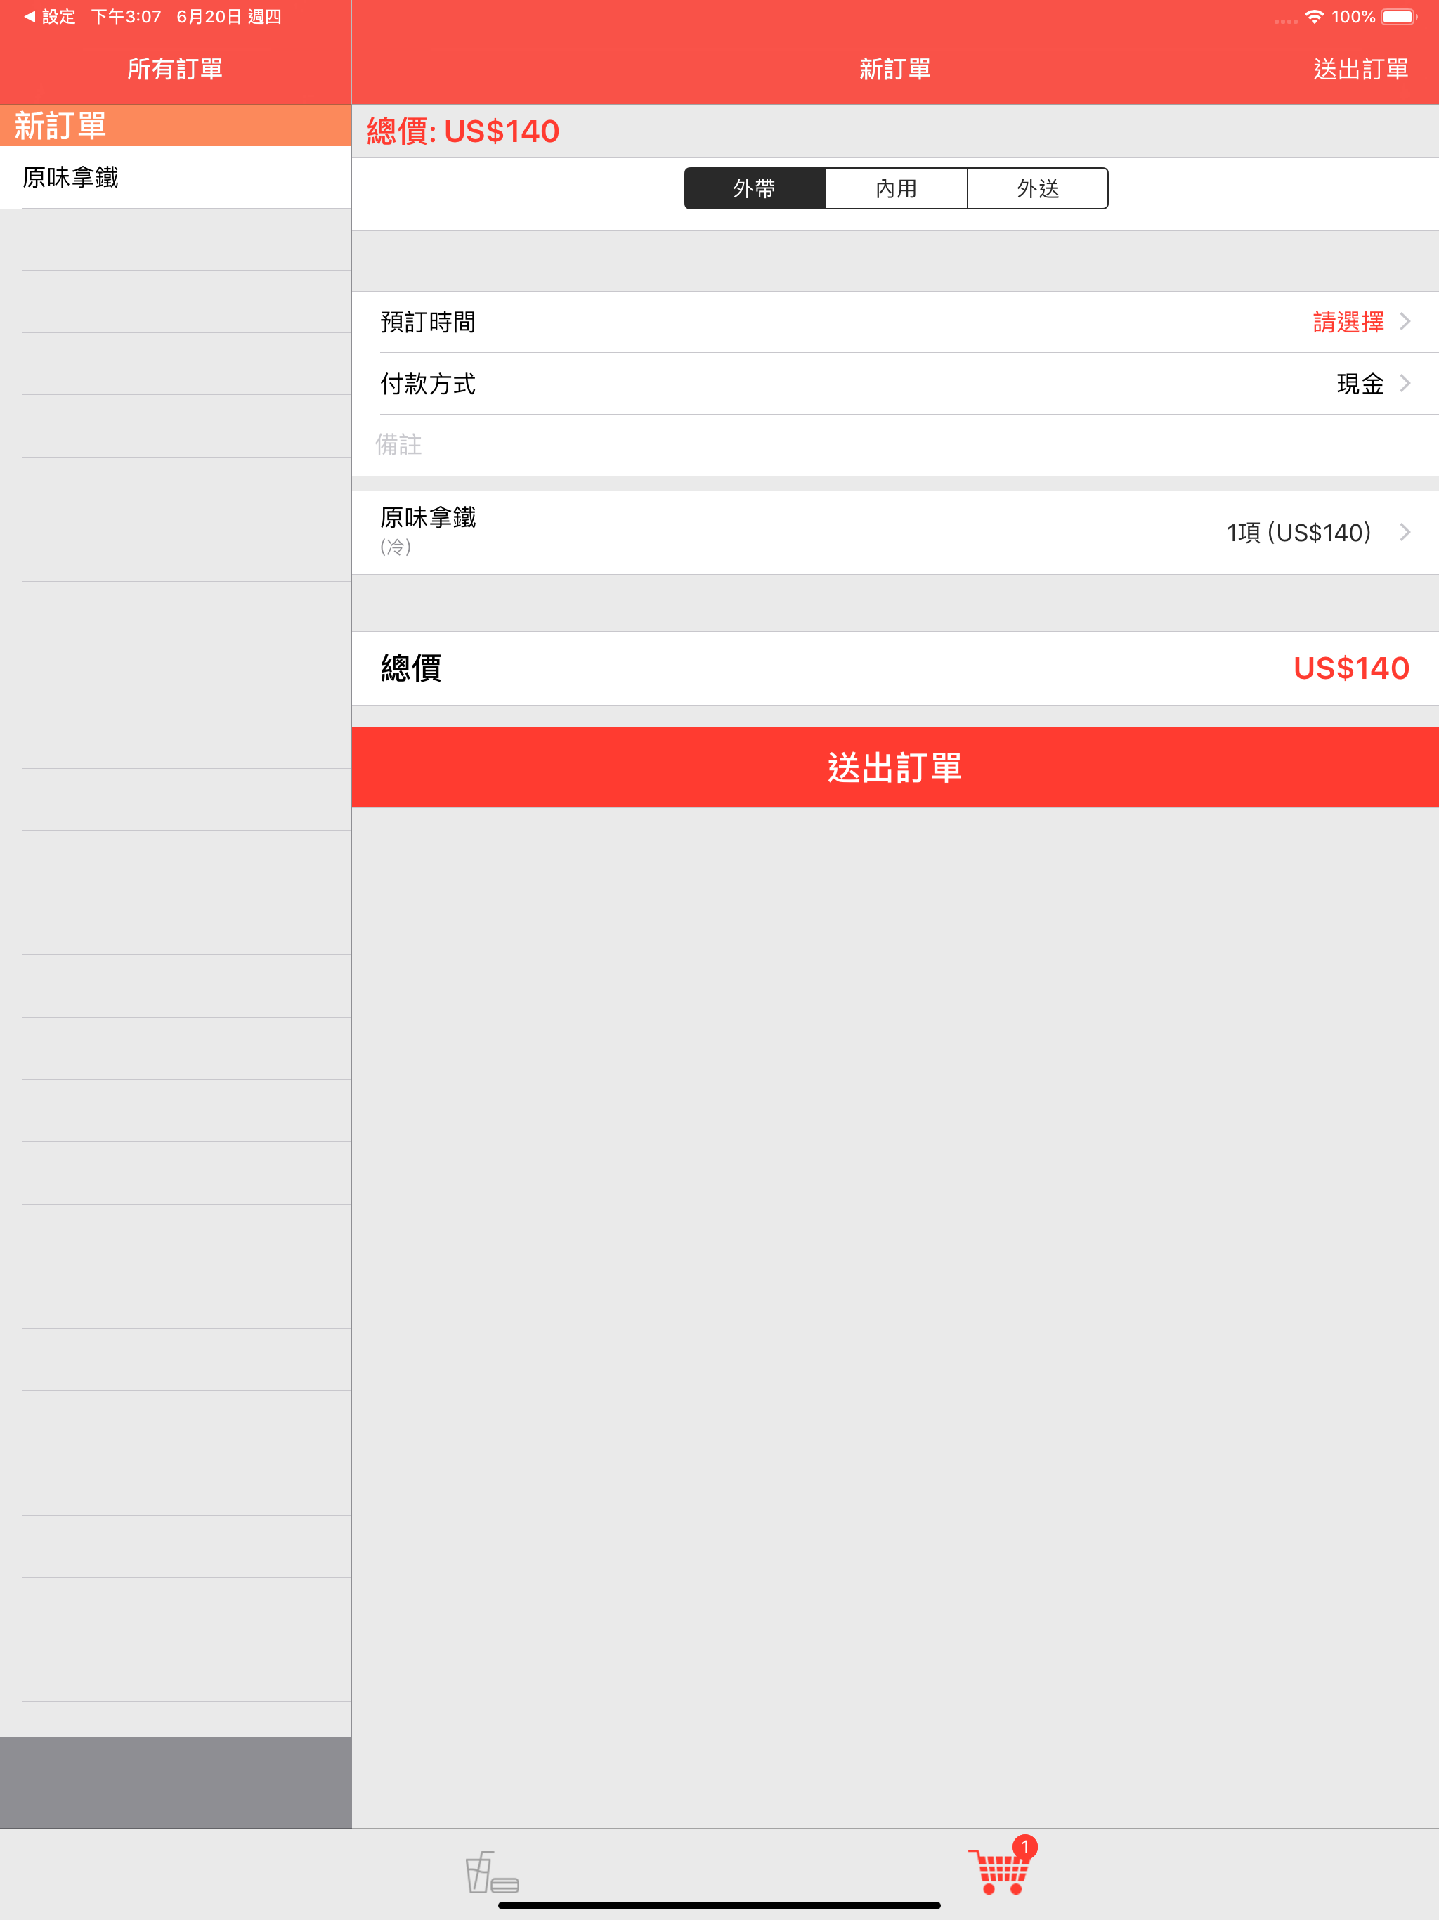The image size is (1439, 1920).
Task: Tap 所有訂單 header title
Action: (x=176, y=70)
